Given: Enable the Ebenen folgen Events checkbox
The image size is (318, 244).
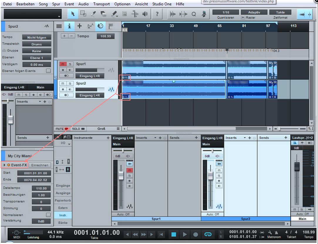Looking at the screenshot, I should [48, 71].
